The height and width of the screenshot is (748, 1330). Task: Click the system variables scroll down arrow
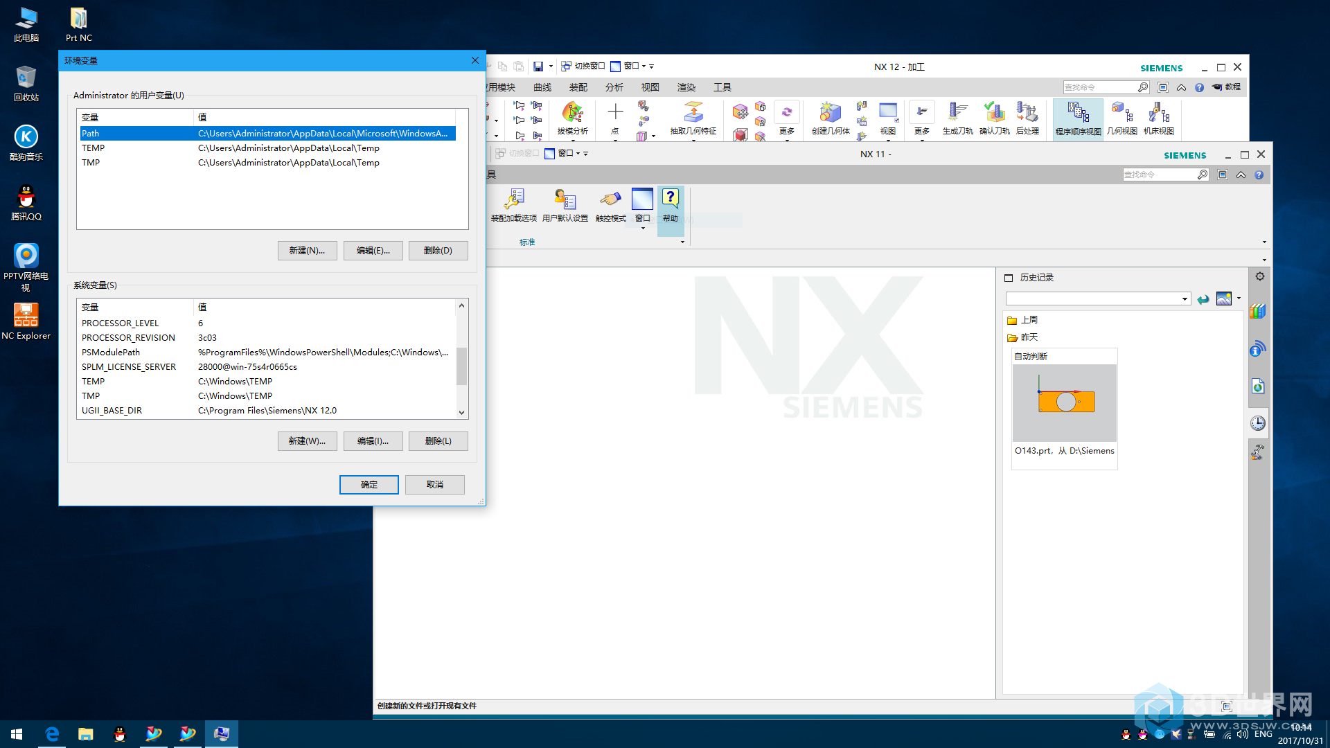coord(461,413)
